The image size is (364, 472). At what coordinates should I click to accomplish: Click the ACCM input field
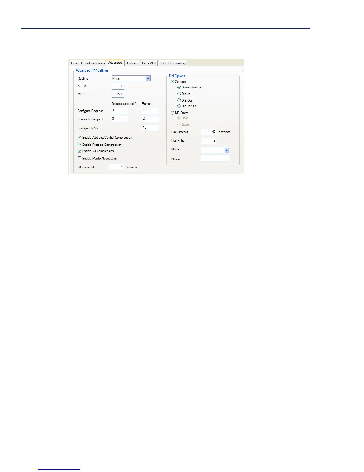click(118, 86)
